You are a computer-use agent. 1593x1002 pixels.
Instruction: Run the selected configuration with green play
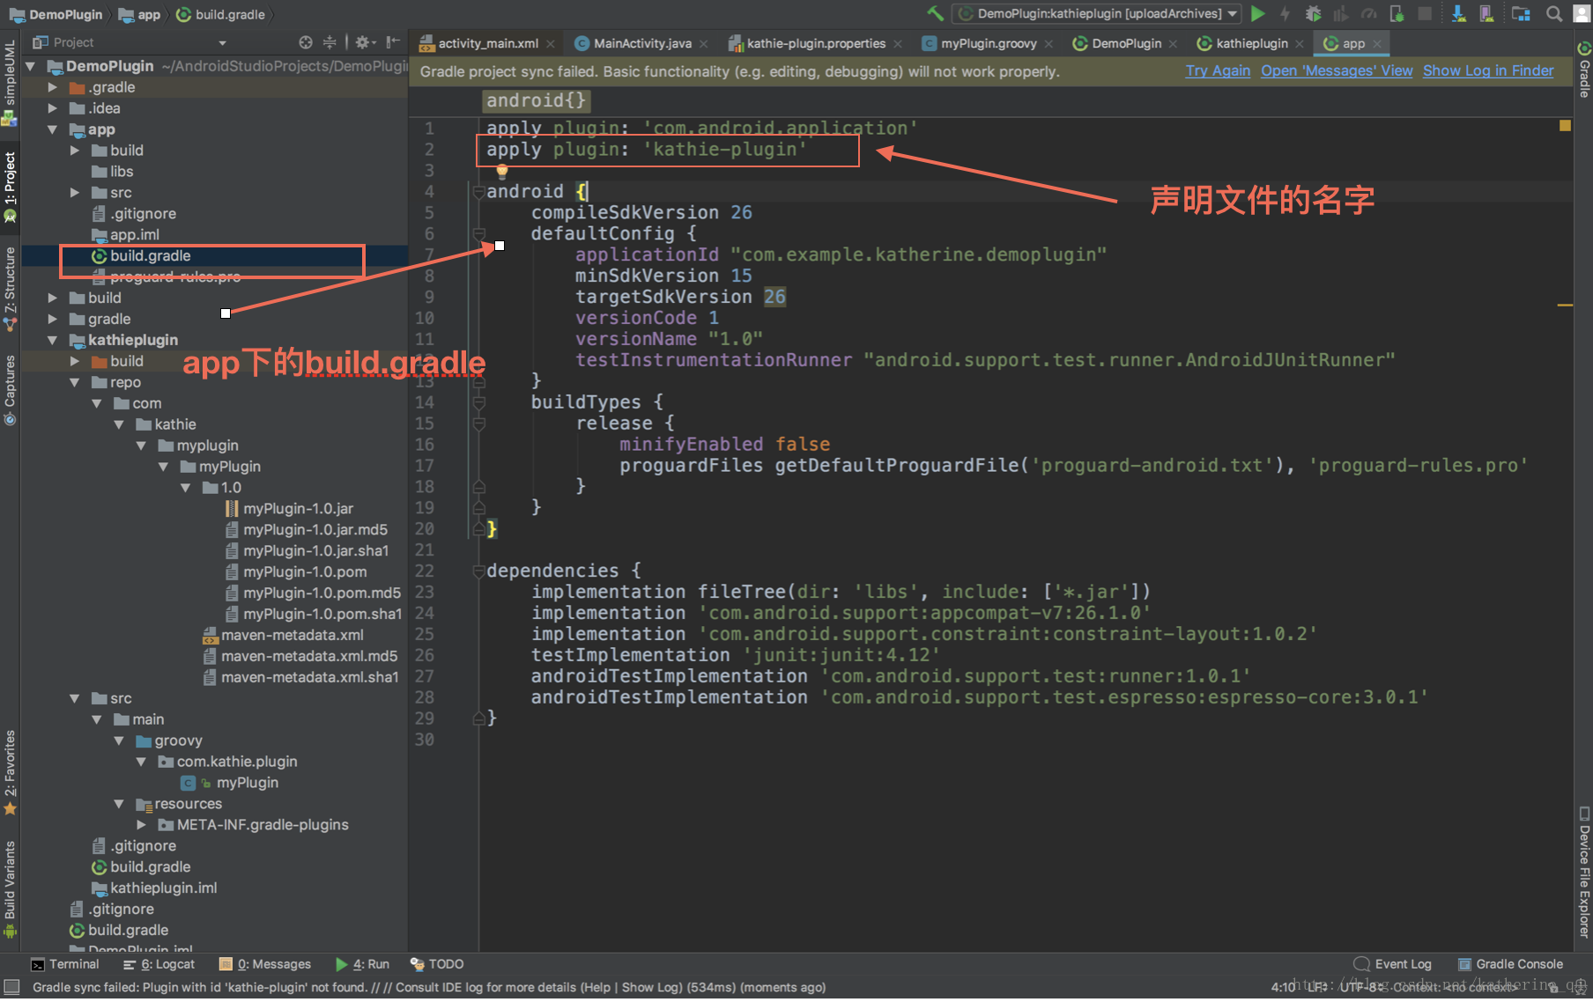tap(1258, 14)
